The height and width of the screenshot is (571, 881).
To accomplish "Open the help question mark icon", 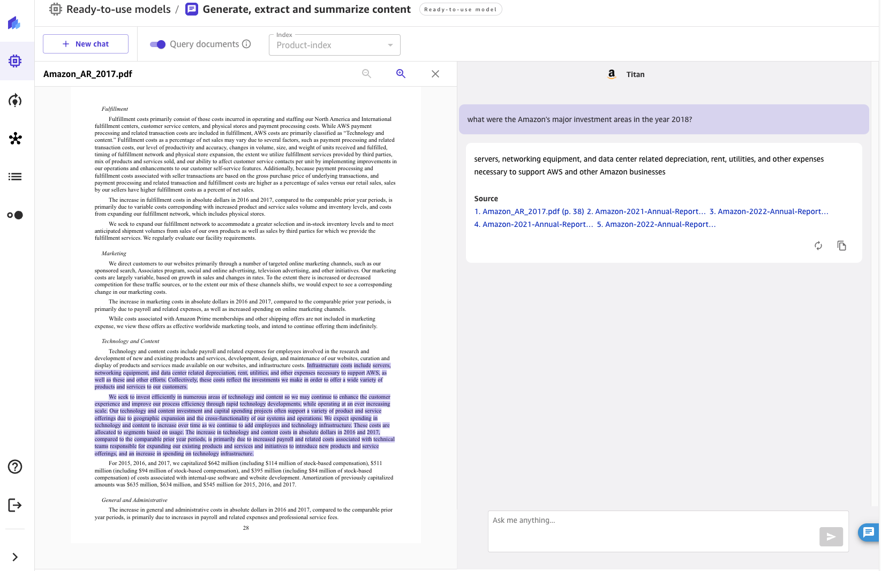I will tap(15, 467).
